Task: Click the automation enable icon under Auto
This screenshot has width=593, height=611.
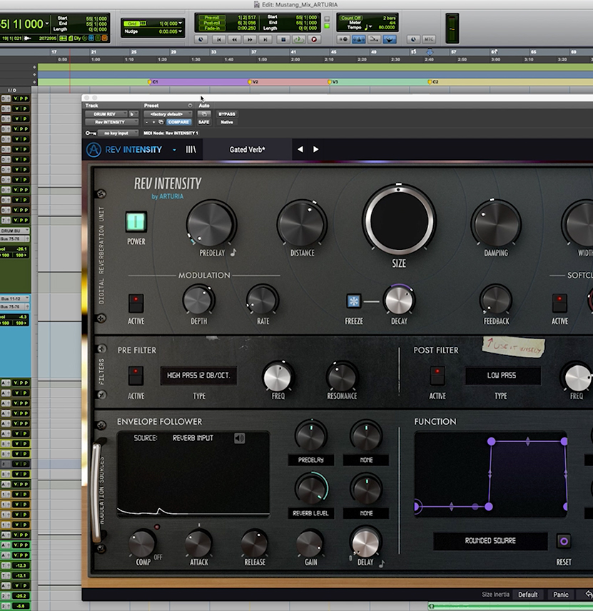Action: pyautogui.click(x=204, y=114)
